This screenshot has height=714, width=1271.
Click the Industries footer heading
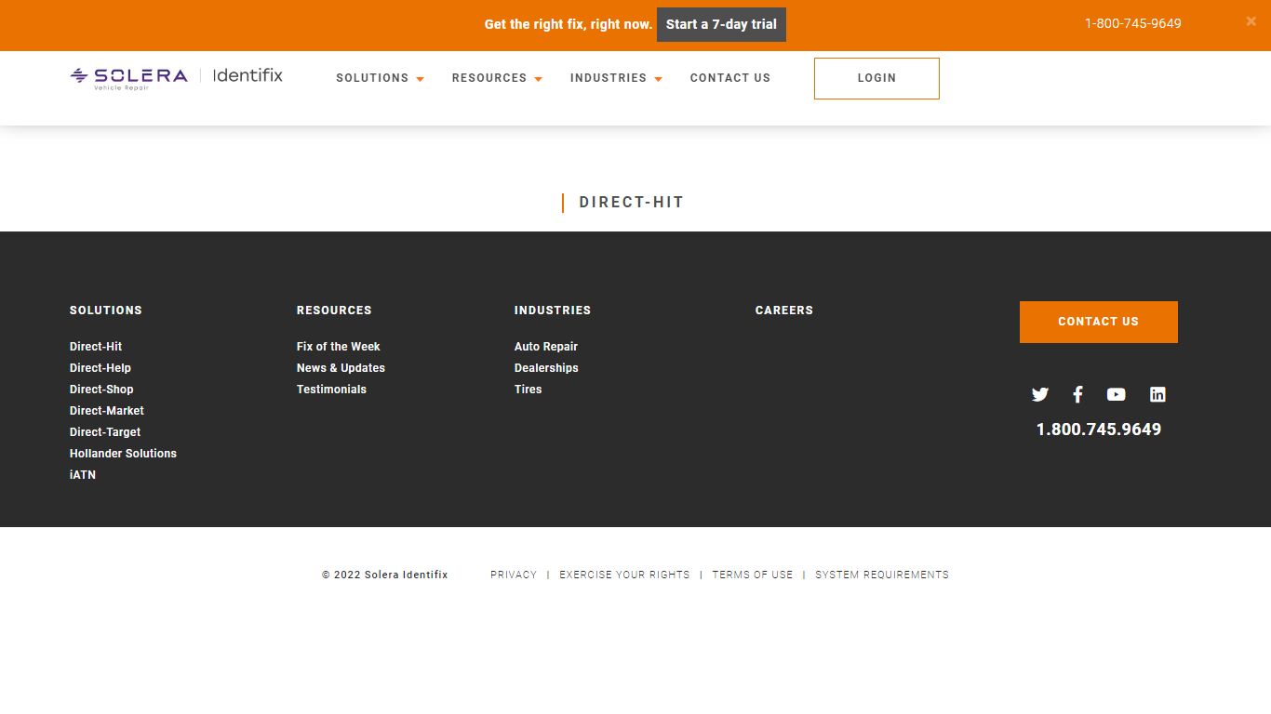tap(553, 311)
